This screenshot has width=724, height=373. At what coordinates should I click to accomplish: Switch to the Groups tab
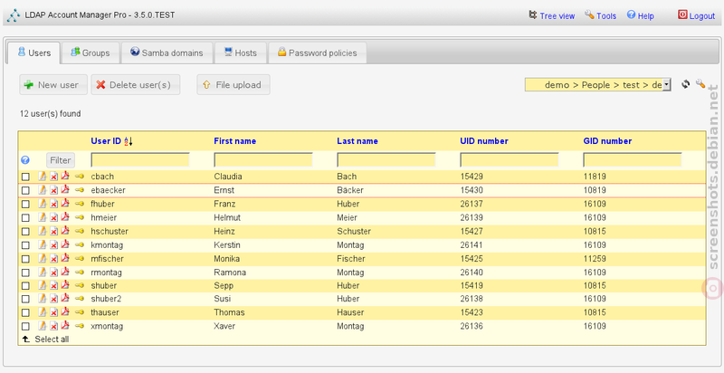tap(90, 53)
